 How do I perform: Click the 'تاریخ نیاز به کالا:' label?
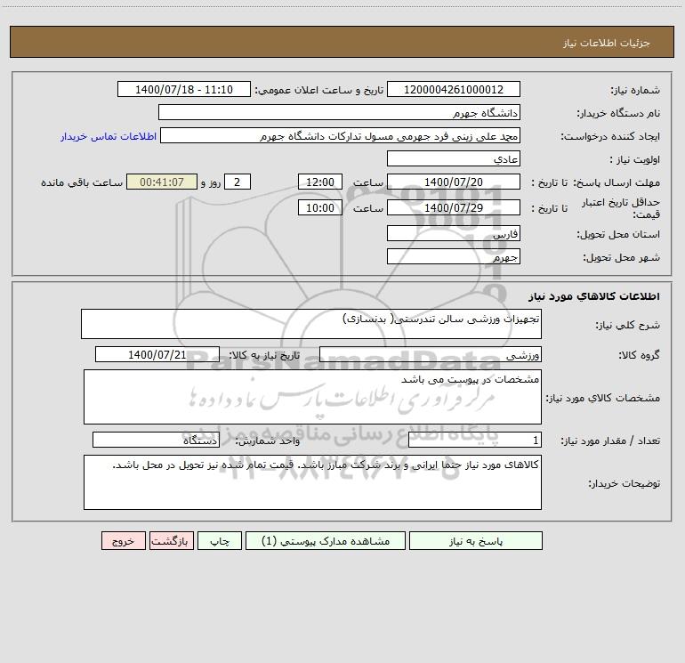click(x=264, y=355)
